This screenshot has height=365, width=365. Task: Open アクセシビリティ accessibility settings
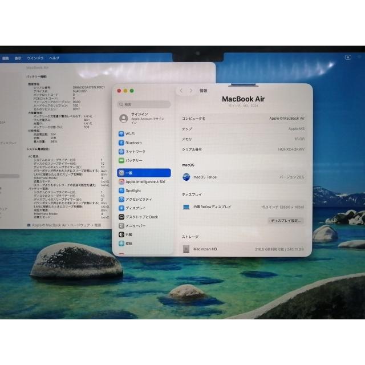[135, 199]
